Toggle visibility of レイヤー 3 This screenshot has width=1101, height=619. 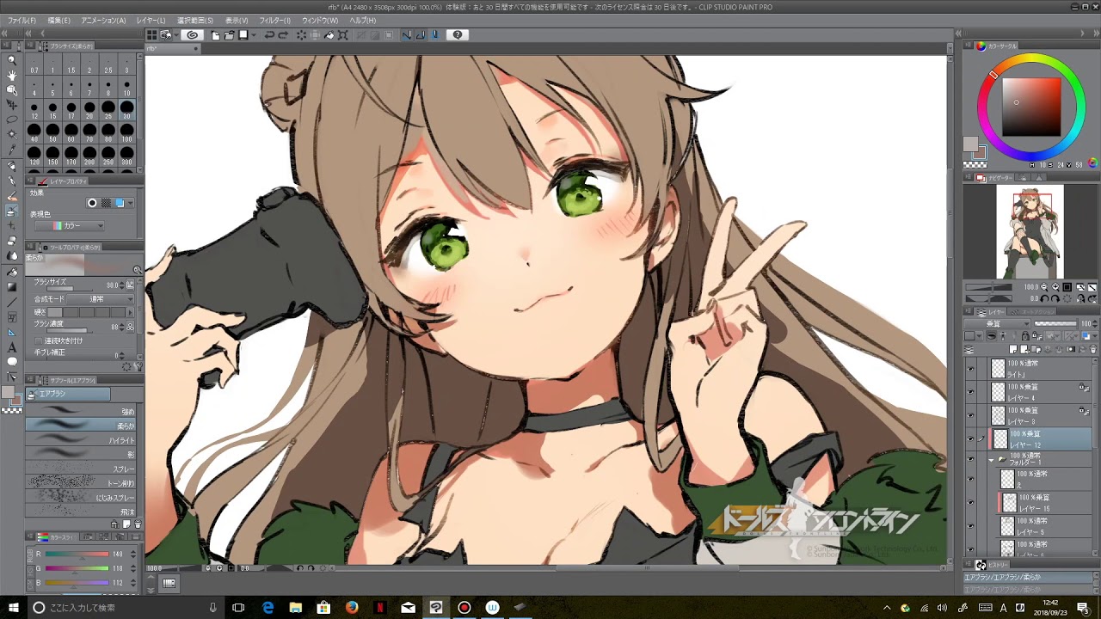[970, 415]
